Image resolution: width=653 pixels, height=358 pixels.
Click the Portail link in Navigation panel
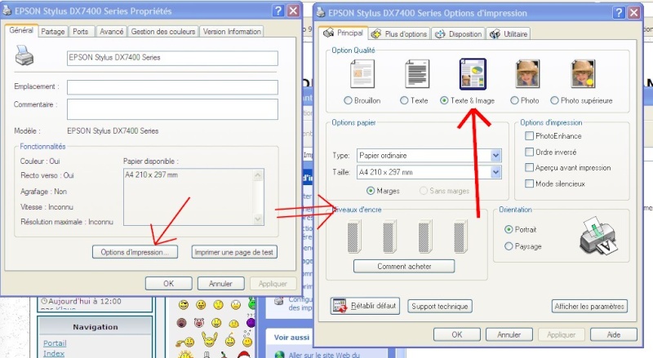tap(55, 343)
